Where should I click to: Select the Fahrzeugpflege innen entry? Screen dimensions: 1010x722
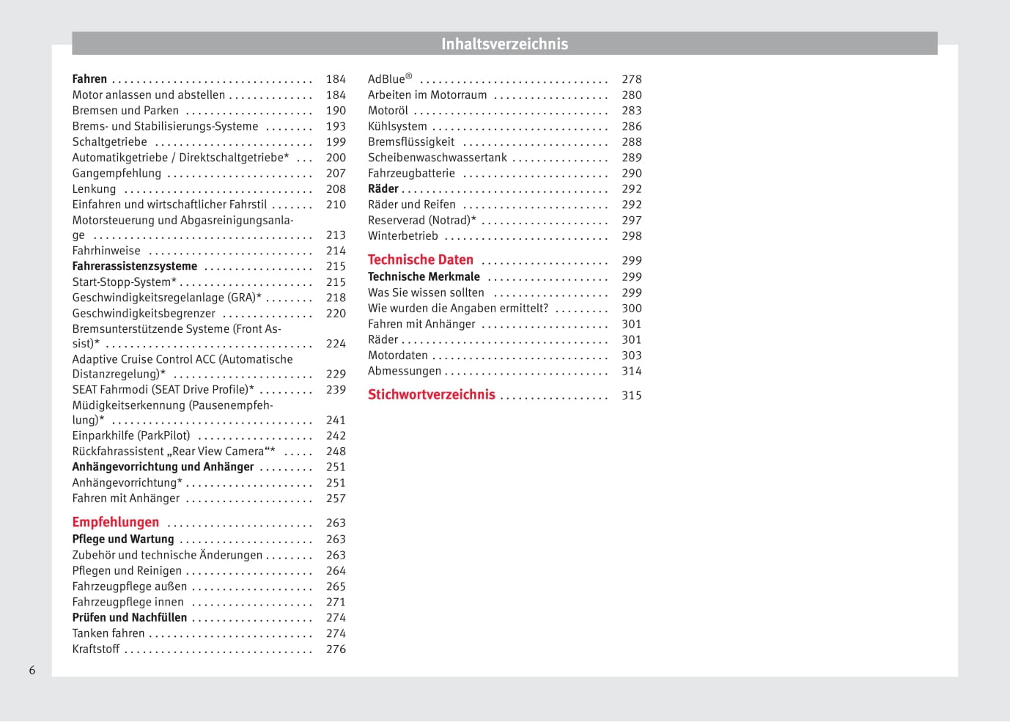(x=128, y=602)
